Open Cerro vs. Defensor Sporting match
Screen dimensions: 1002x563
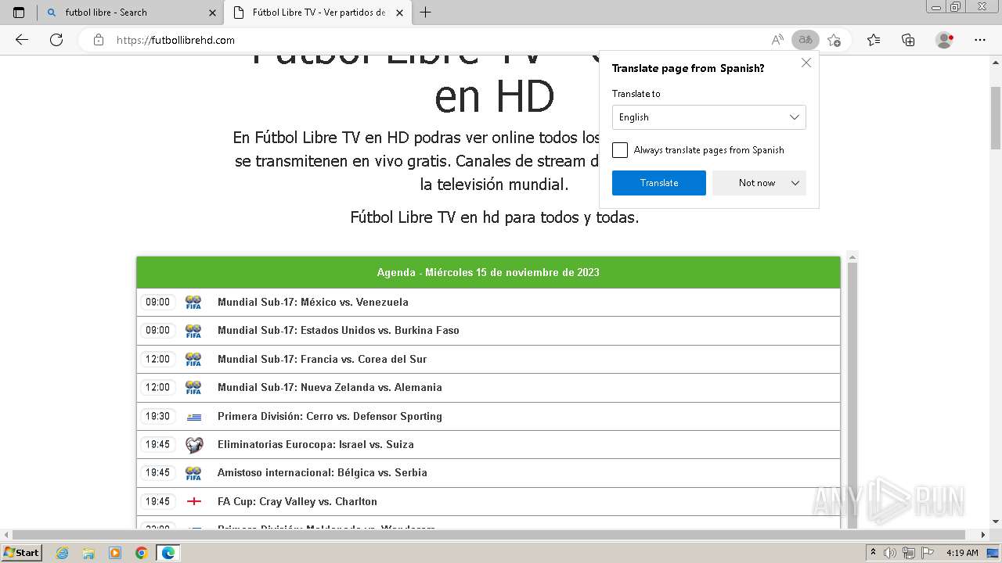[x=488, y=416]
